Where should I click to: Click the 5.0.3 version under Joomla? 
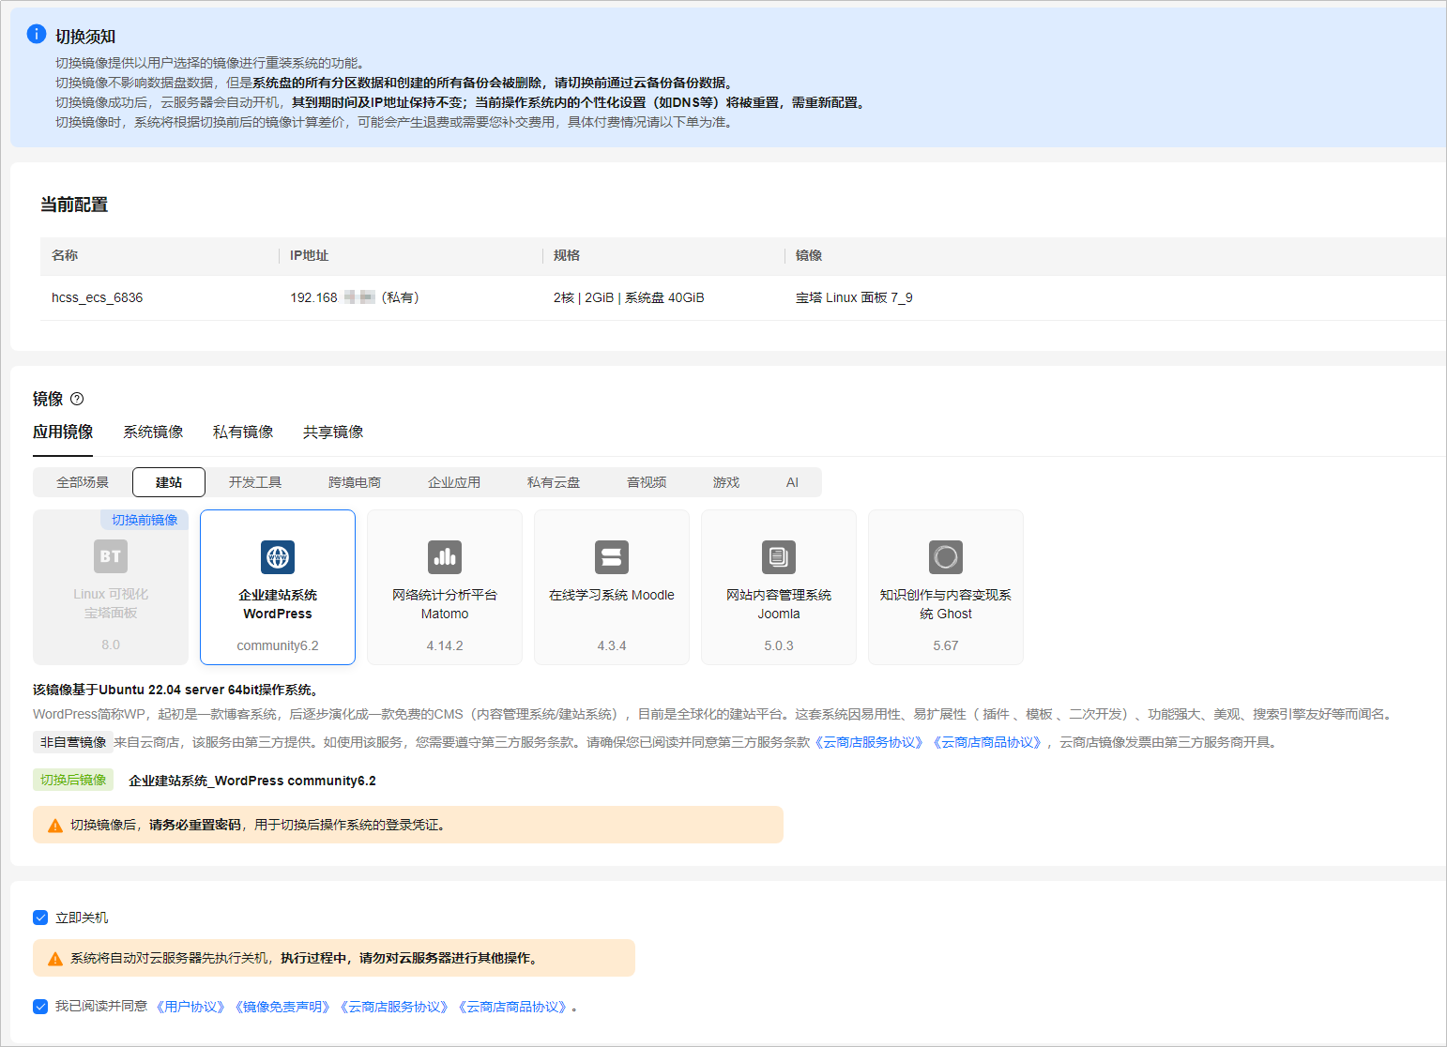(779, 645)
